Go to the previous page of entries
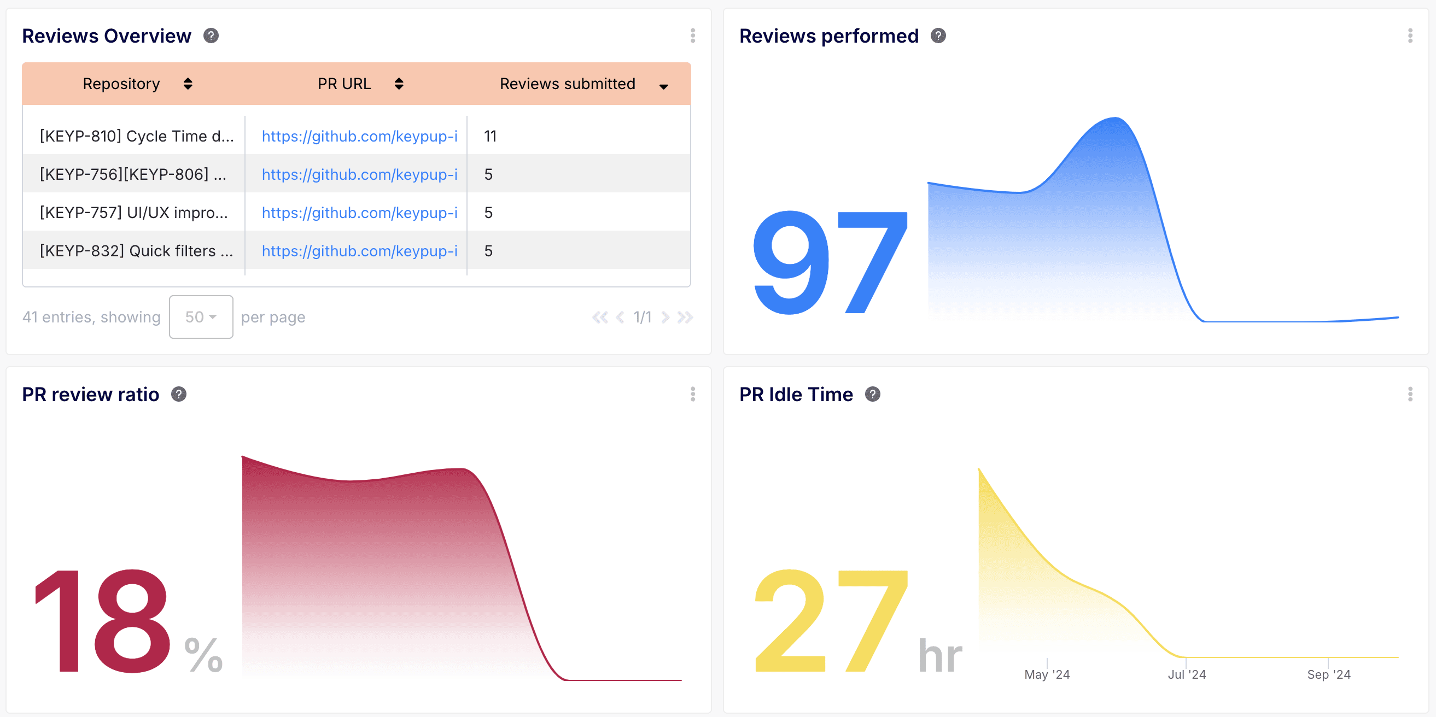This screenshot has width=1436, height=717. point(620,317)
